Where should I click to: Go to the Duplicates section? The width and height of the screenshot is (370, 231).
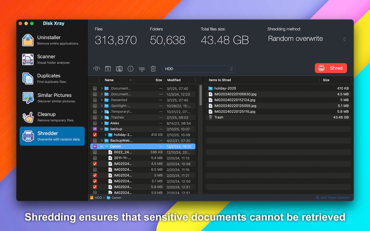pyautogui.click(x=52, y=78)
